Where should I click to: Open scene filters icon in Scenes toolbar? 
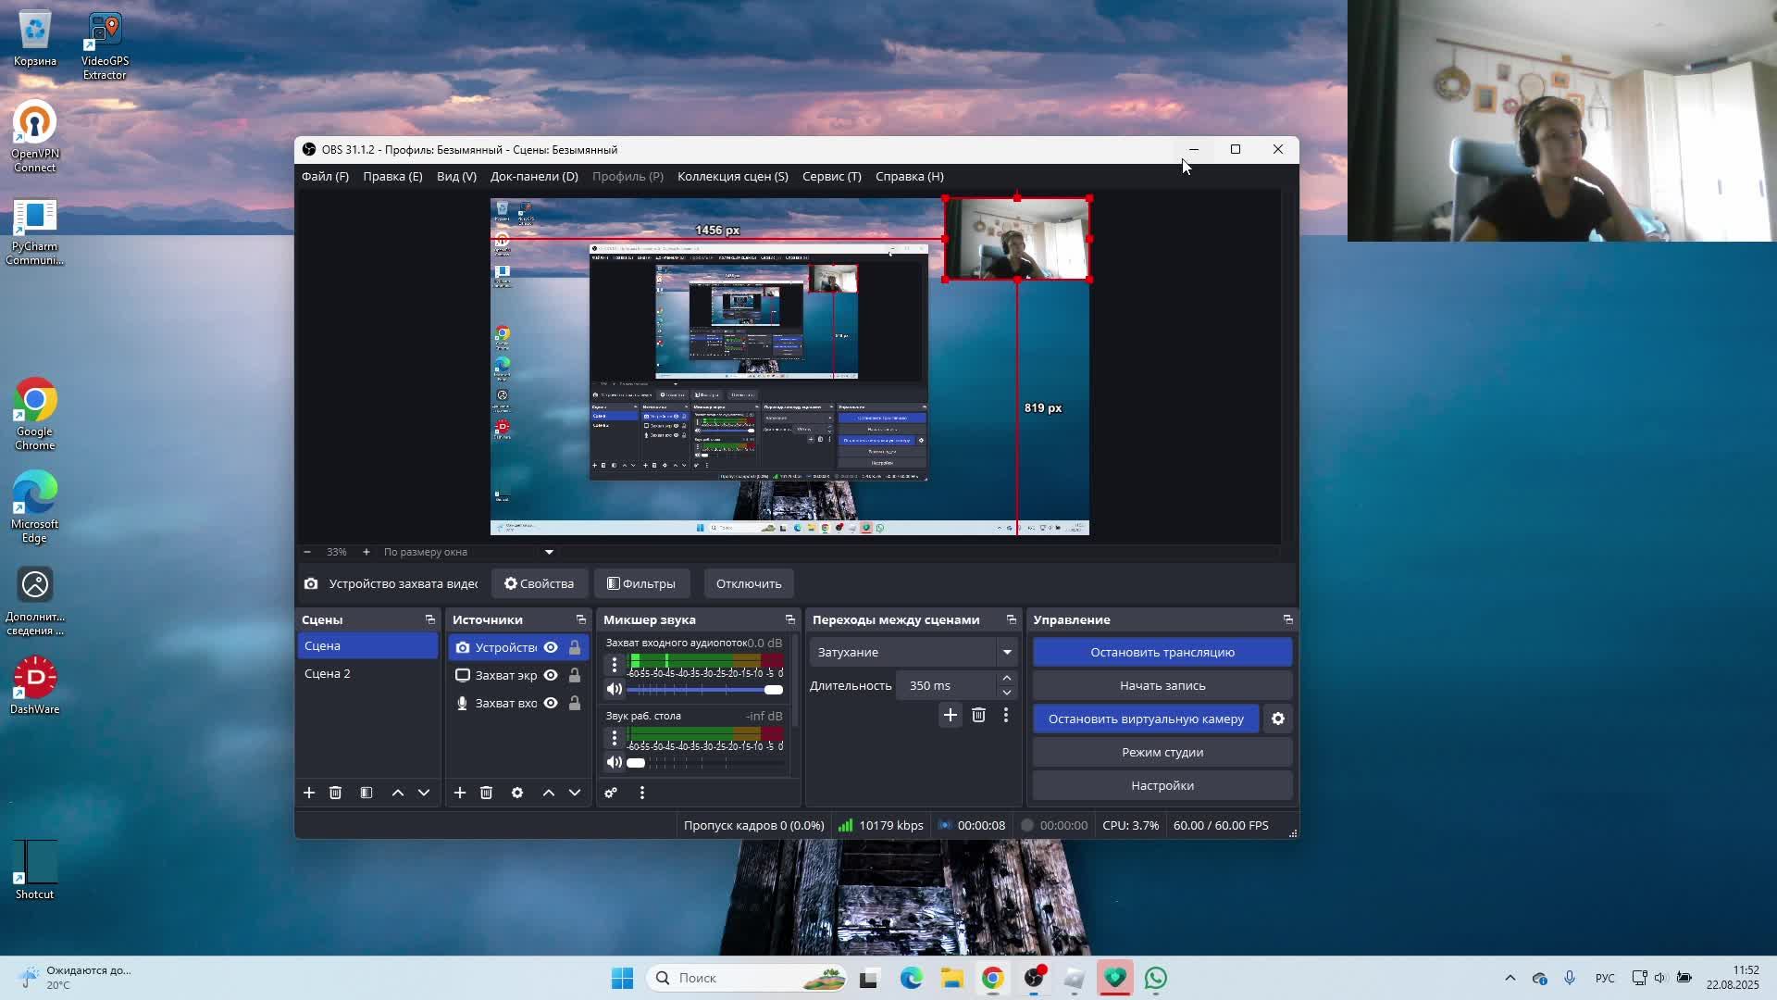pyautogui.click(x=367, y=793)
